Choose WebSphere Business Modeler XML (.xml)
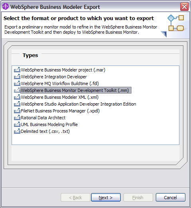191x208 pixels. tap(60, 97)
